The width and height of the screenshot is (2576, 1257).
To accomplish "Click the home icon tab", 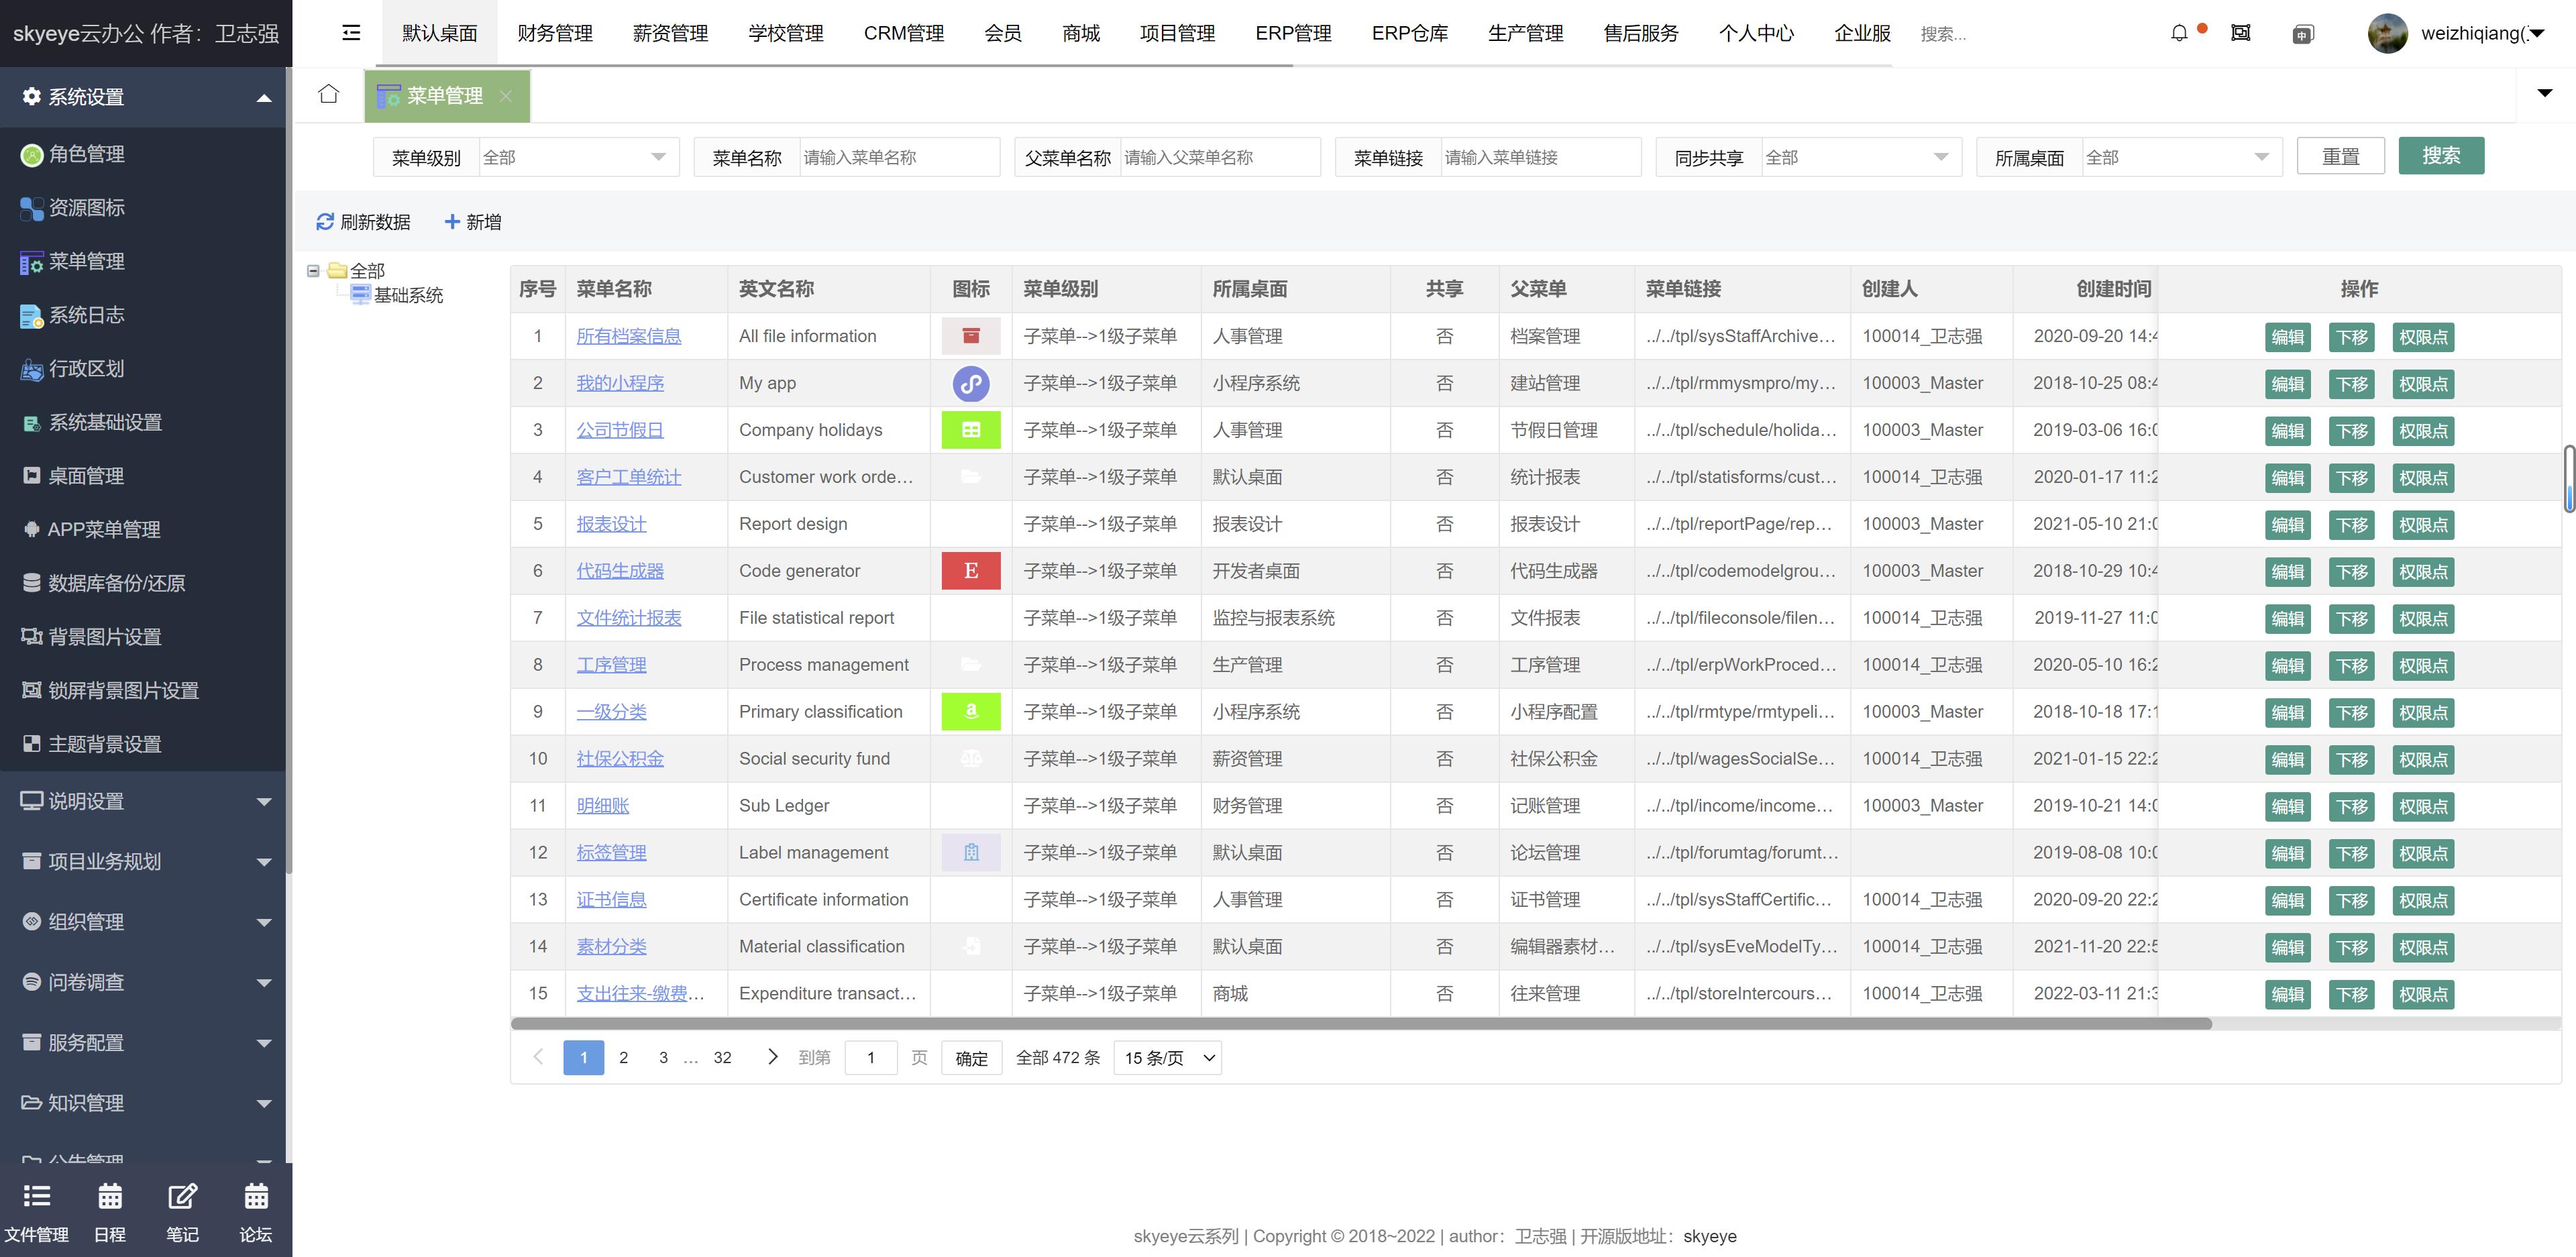I will click(x=328, y=94).
